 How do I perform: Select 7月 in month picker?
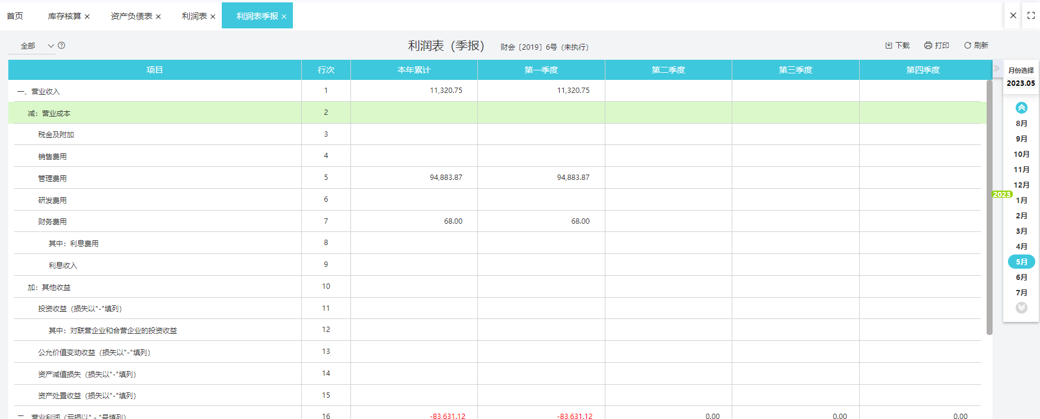coord(1021,293)
